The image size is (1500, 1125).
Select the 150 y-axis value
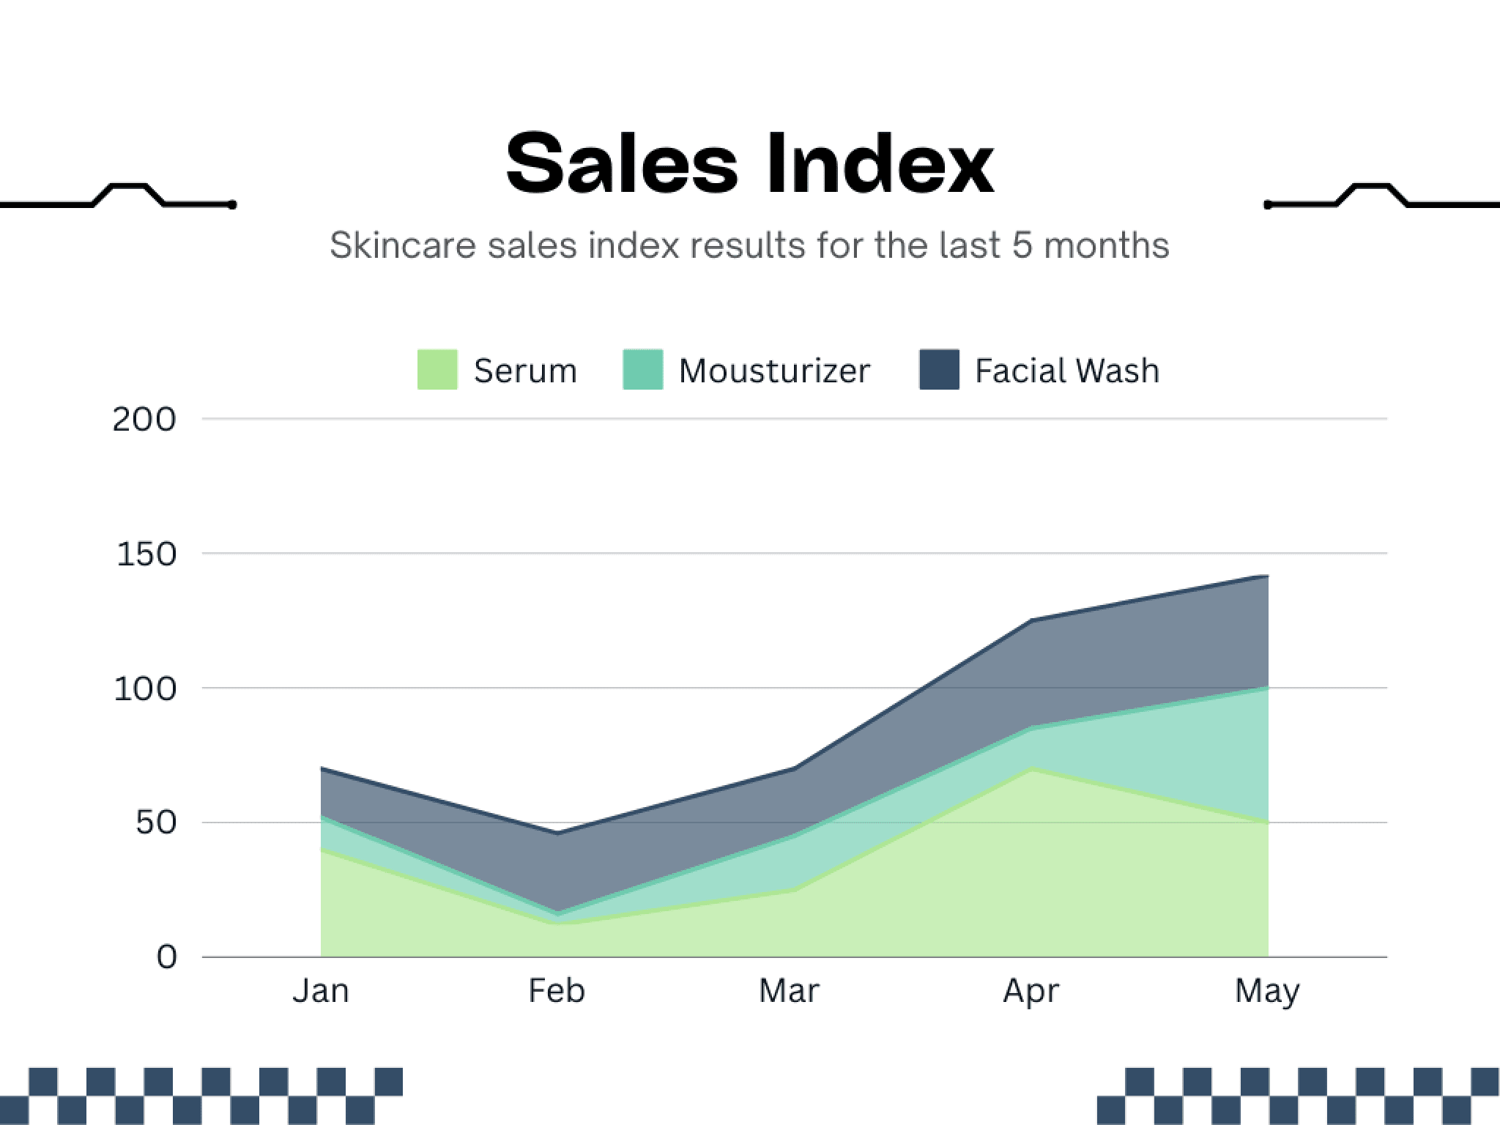pyautogui.click(x=146, y=554)
